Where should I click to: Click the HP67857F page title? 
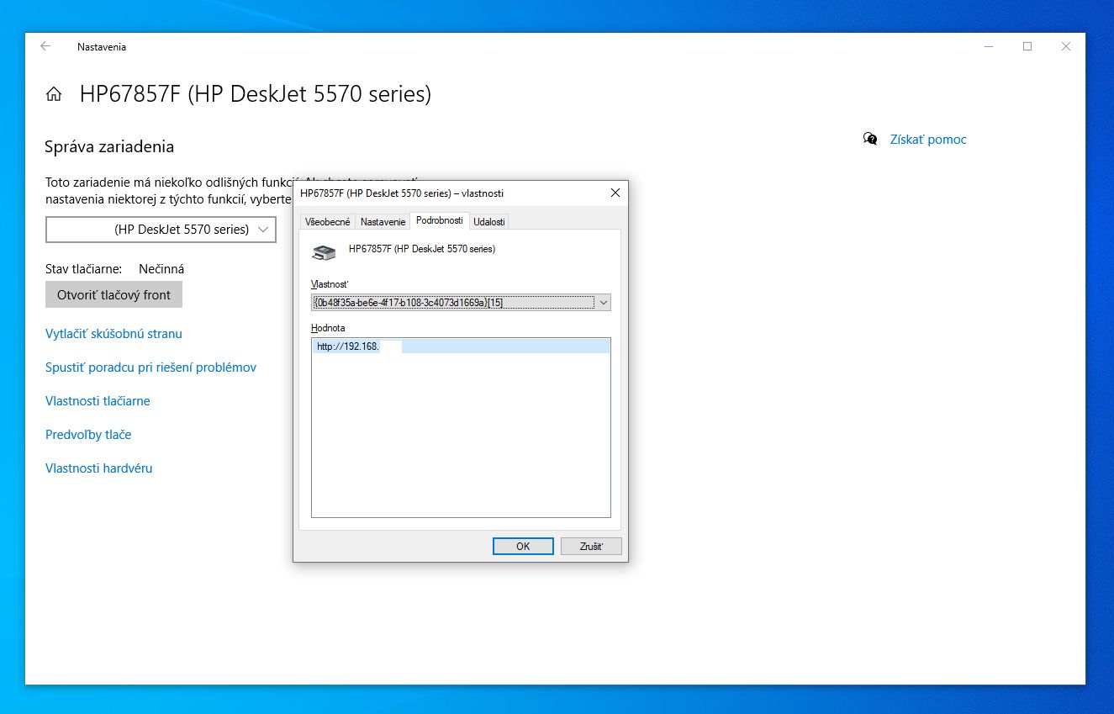pos(256,94)
